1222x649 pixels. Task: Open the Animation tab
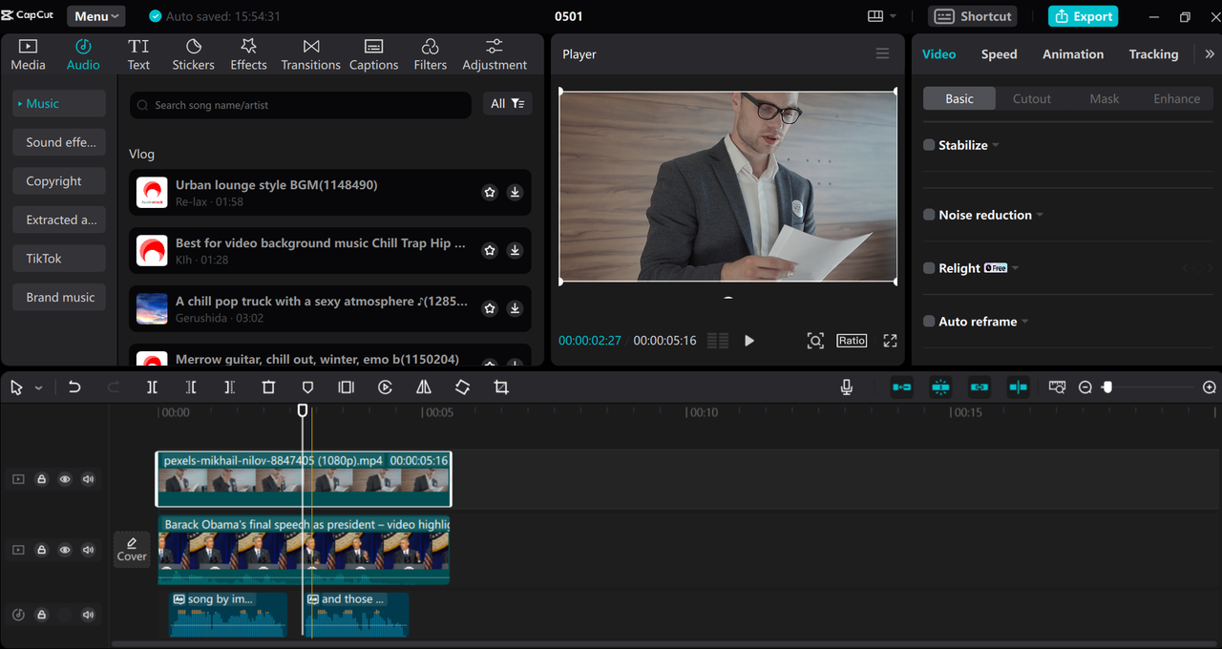1073,54
